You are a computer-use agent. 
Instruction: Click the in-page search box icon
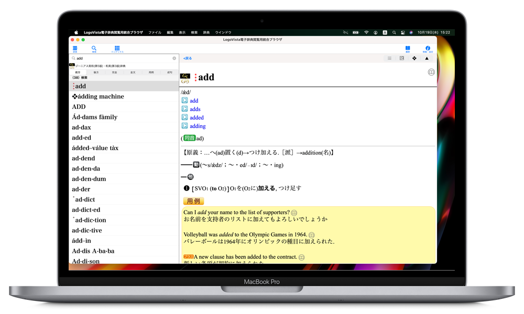(x=402, y=58)
